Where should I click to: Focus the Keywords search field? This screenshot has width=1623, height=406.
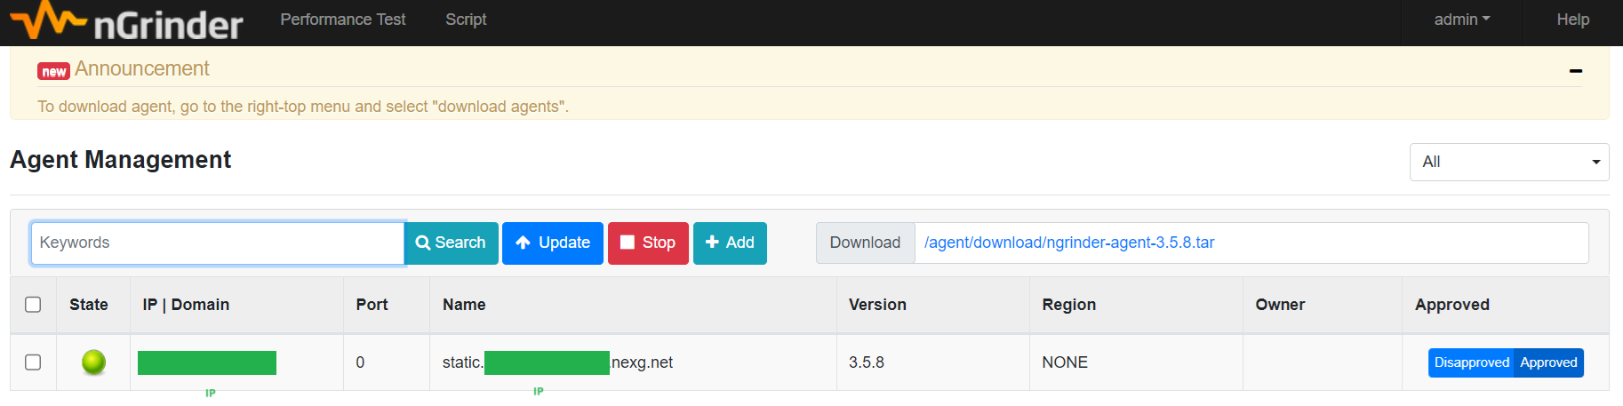(x=218, y=243)
